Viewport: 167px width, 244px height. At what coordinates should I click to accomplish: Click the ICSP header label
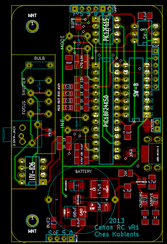coord(155,45)
